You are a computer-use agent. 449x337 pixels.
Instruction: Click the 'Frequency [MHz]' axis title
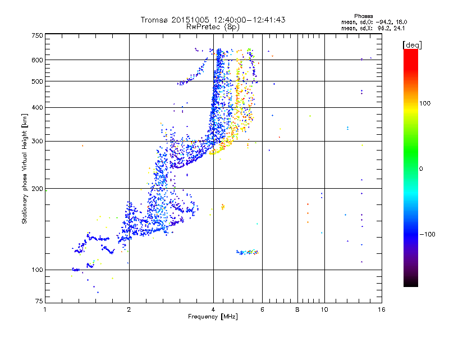(x=213, y=317)
